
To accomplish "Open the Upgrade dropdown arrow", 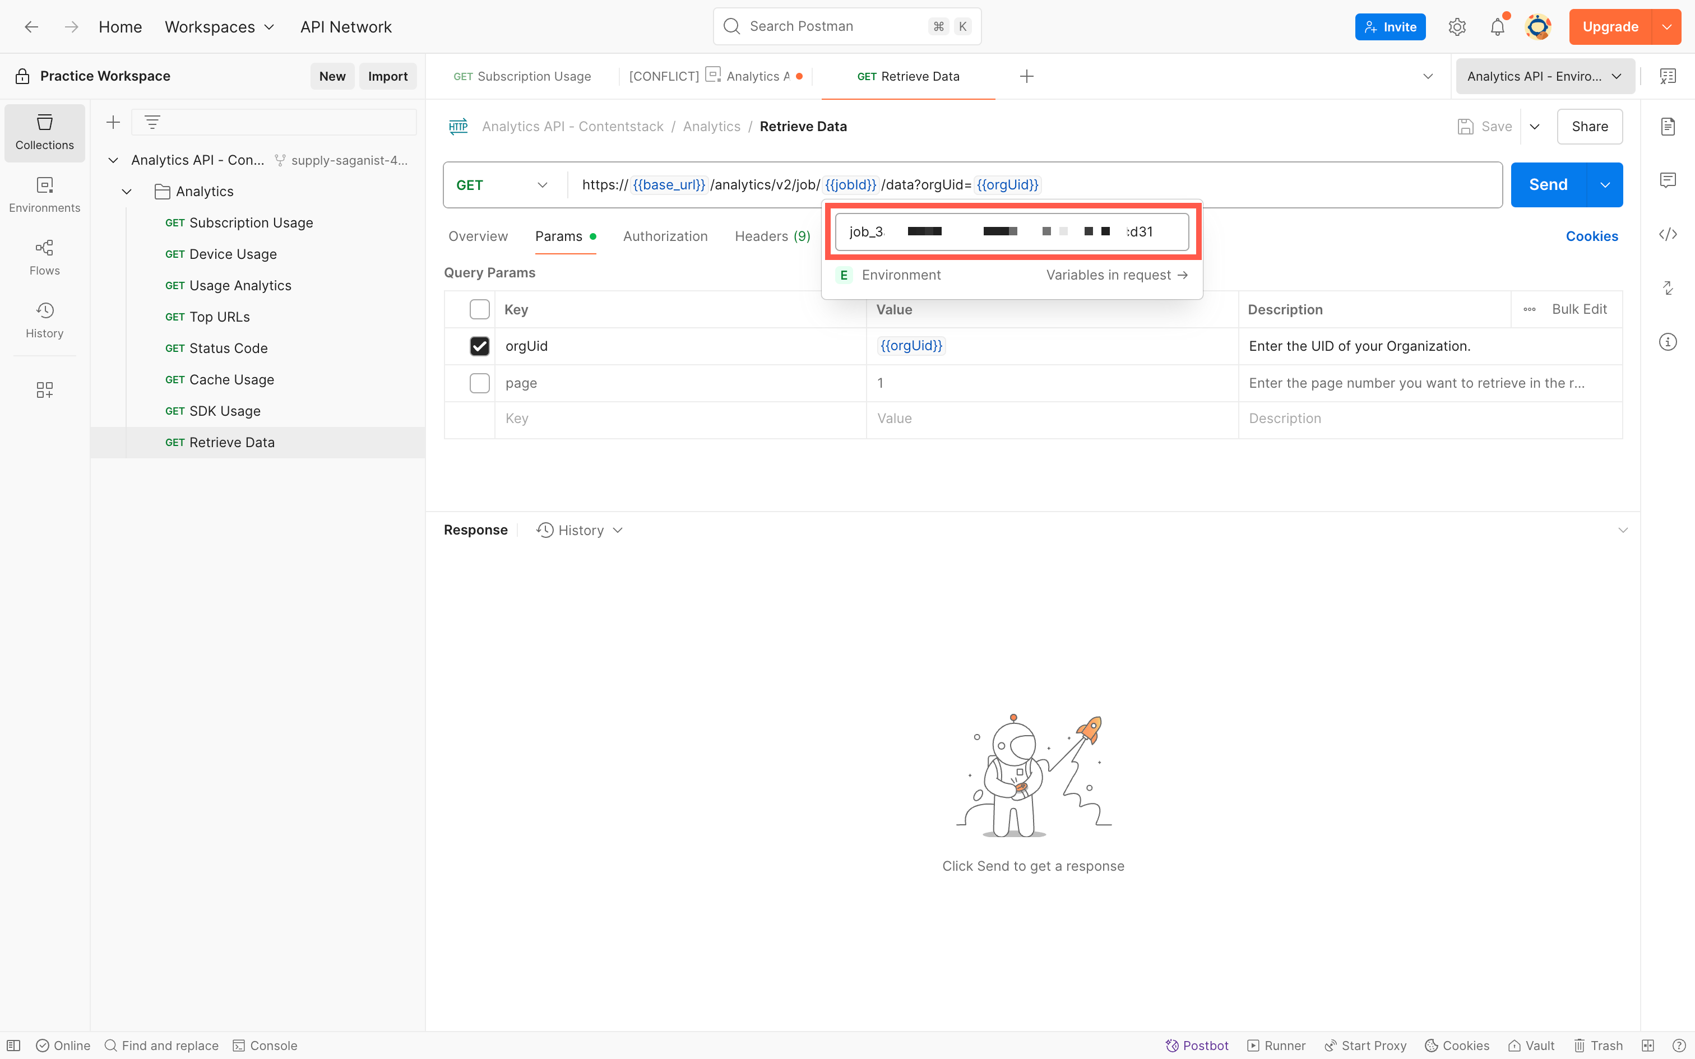I will (x=1666, y=27).
